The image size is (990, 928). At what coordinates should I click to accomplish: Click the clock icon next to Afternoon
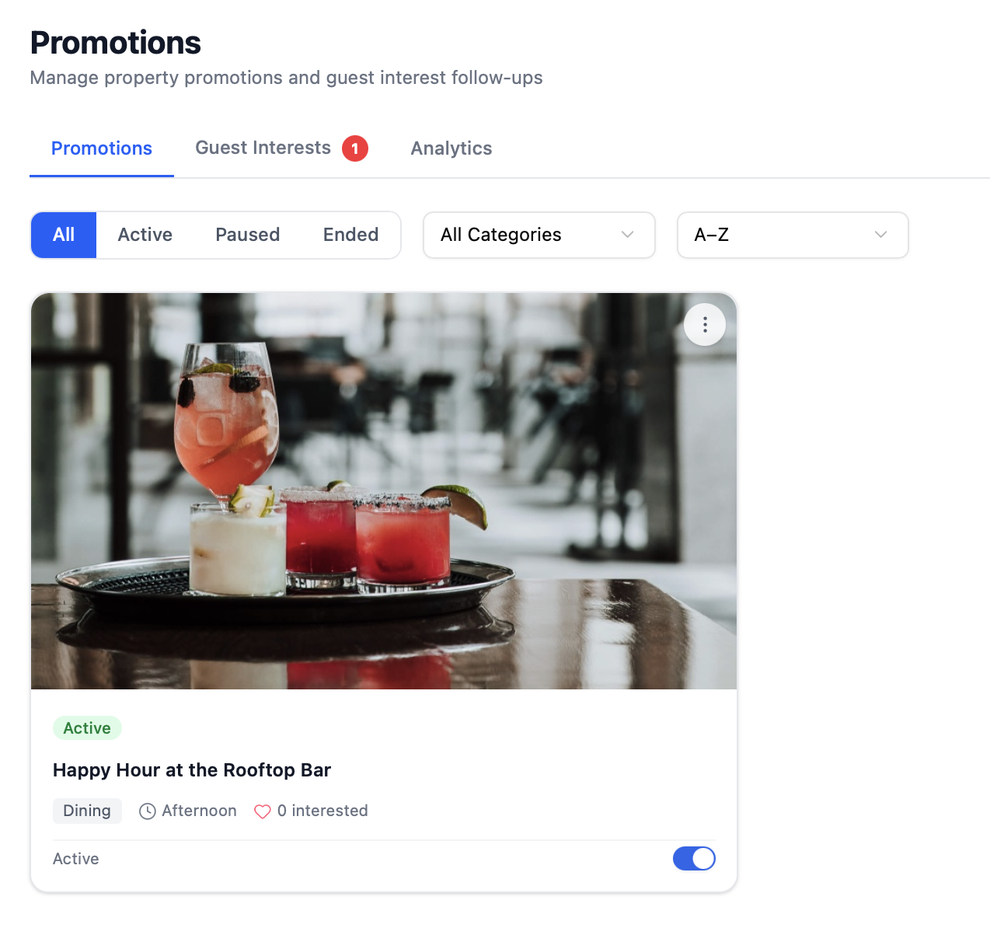(148, 811)
